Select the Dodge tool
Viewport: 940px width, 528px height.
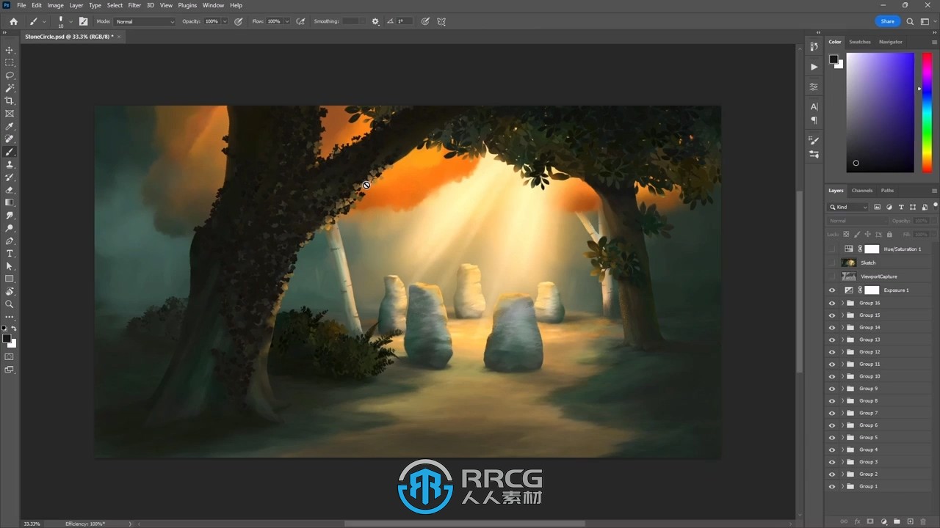click(x=10, y=228)
